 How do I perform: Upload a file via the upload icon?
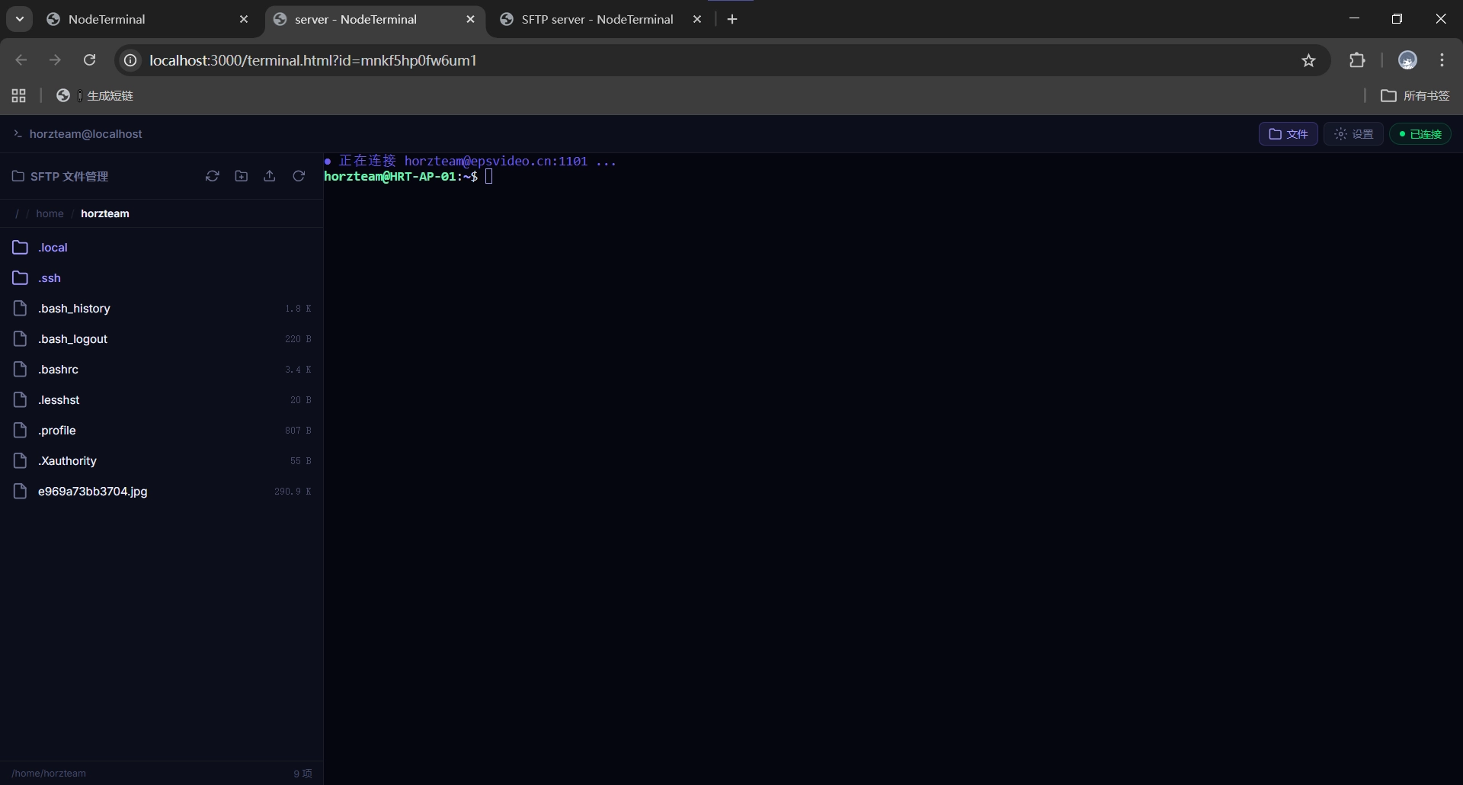click(x=270, y=176)
